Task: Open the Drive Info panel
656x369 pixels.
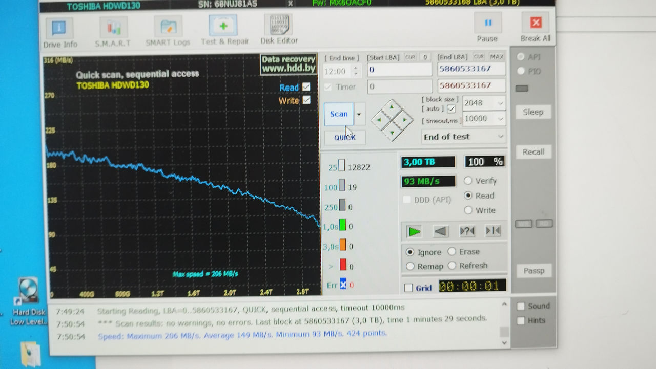Action: coord(59,32)
